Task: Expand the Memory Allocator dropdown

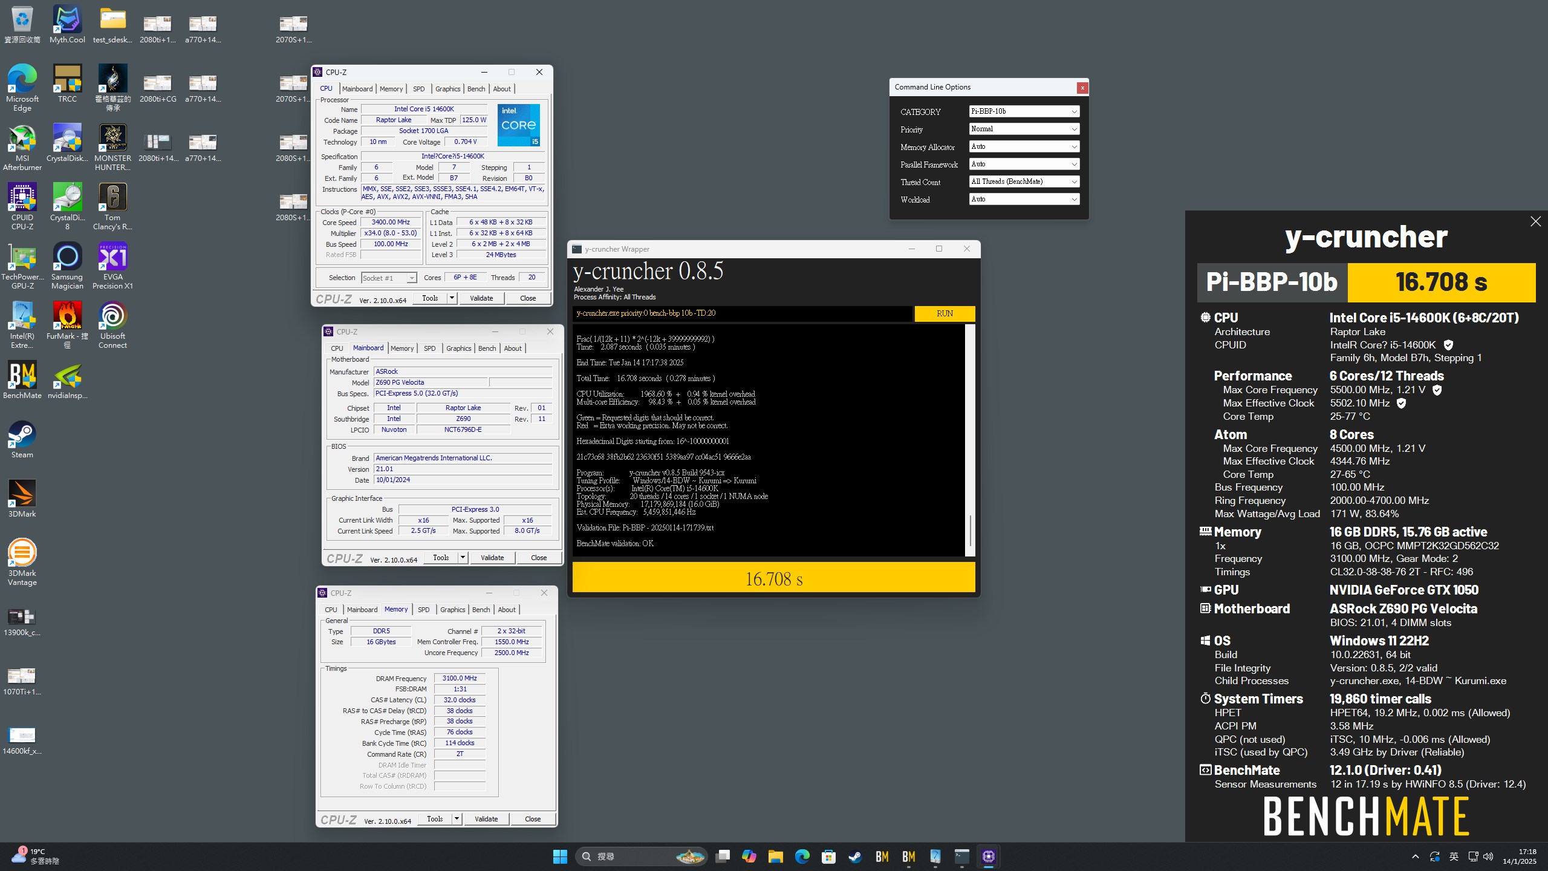Action: click(x=1024, y=146)
